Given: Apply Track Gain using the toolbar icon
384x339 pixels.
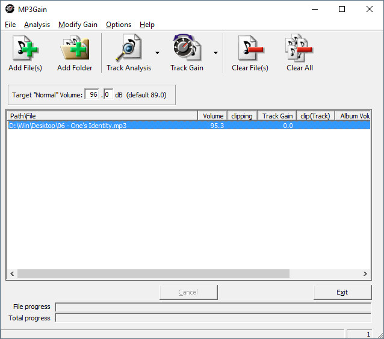Looking at the screenshot, I should 187,48.
